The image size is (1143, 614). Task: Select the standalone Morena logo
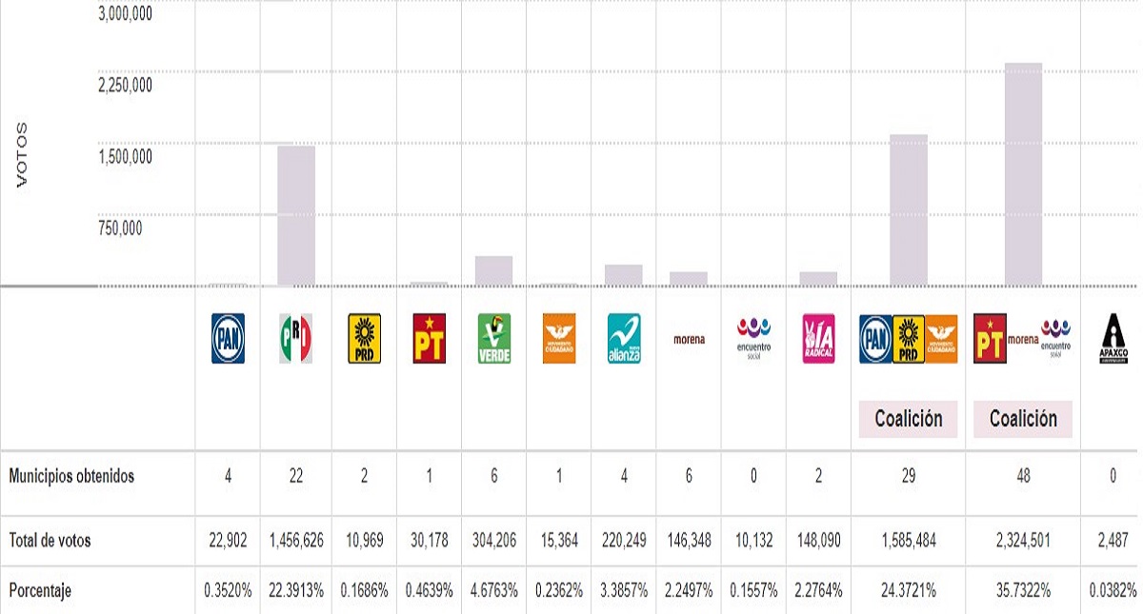click(x=689, y=340)
